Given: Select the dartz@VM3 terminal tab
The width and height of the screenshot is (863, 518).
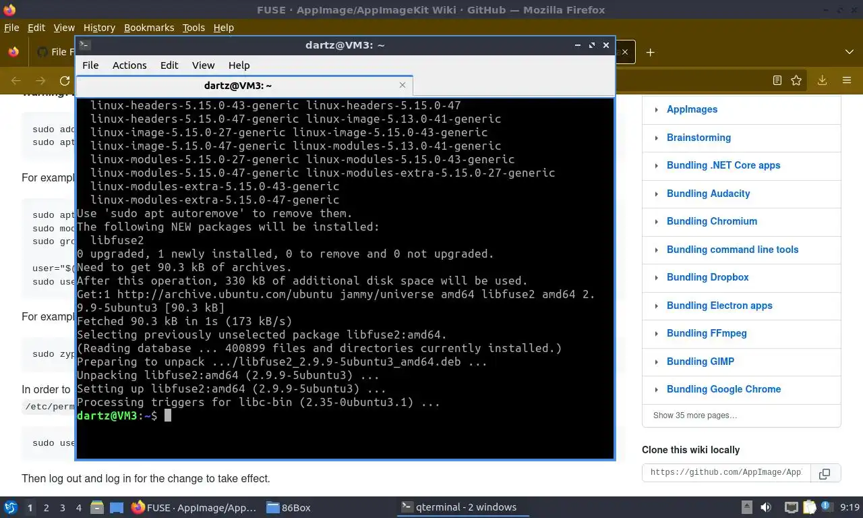Looking at the screenshot, I should tap(244, 86).
